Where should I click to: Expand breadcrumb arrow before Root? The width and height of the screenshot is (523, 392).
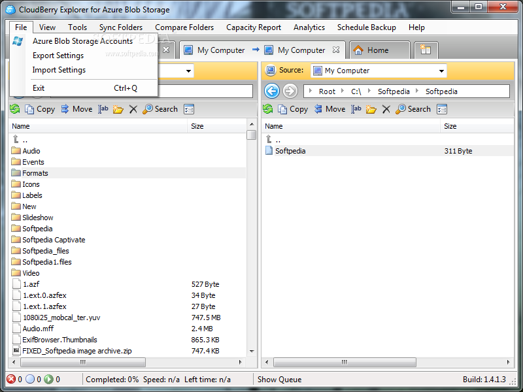pyautogui.click(x=311, y=91)
